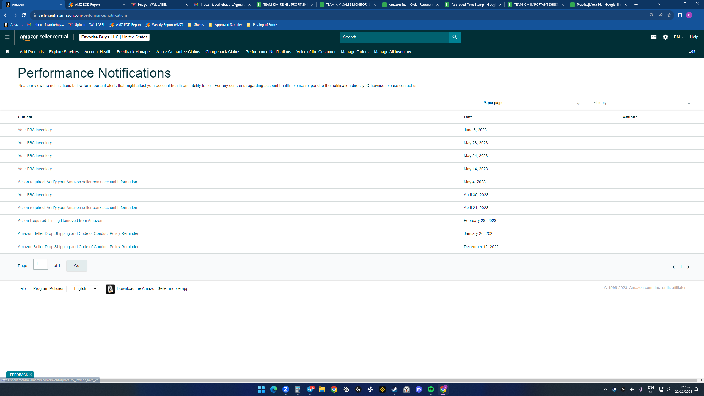This screenshot has height=396, width=704.
Task: Launch Spotify from the taskbar
Action: point(431,389)
